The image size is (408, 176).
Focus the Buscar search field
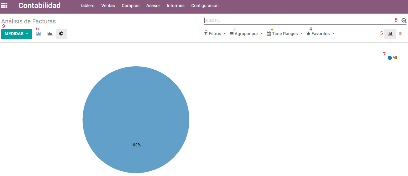pyautogui.click(x=302, y=20)
